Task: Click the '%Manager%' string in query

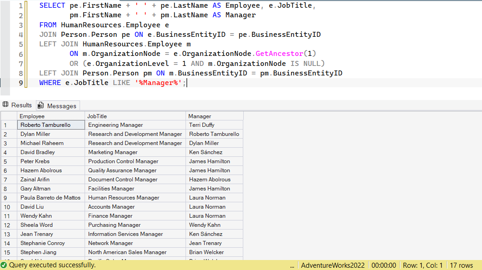Action: (x=158, y=83)
